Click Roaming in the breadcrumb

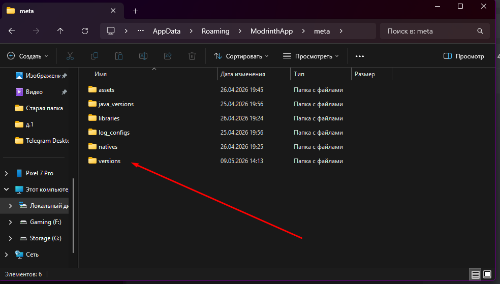tap(215, 31)
